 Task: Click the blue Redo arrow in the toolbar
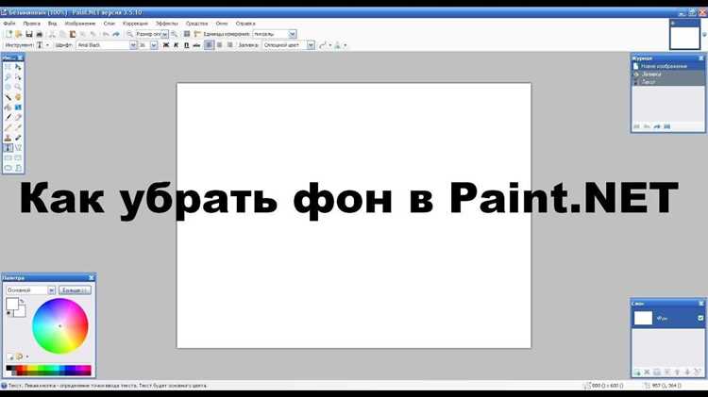tap(116, 34)
